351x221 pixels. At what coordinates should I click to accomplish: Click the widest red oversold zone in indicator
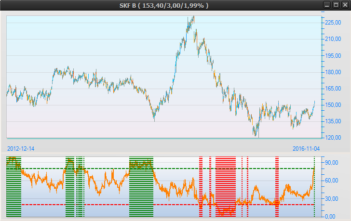click(x=226, y=187)
